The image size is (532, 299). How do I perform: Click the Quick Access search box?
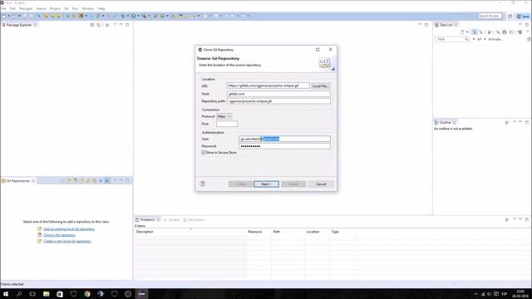(x=490, y=16)
